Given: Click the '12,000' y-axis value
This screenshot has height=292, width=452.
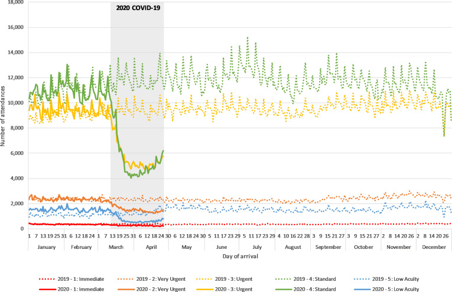Looking at the screenshot, I should click(x=16, y=77).
